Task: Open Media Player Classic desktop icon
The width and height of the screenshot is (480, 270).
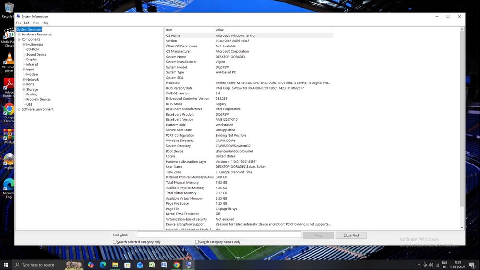Action: [x=9, y=37]
